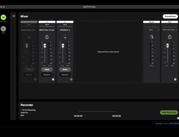Click the Main output MOTIV Mix Virtual icon
179x137 pixels.
[x=170, y=37]
